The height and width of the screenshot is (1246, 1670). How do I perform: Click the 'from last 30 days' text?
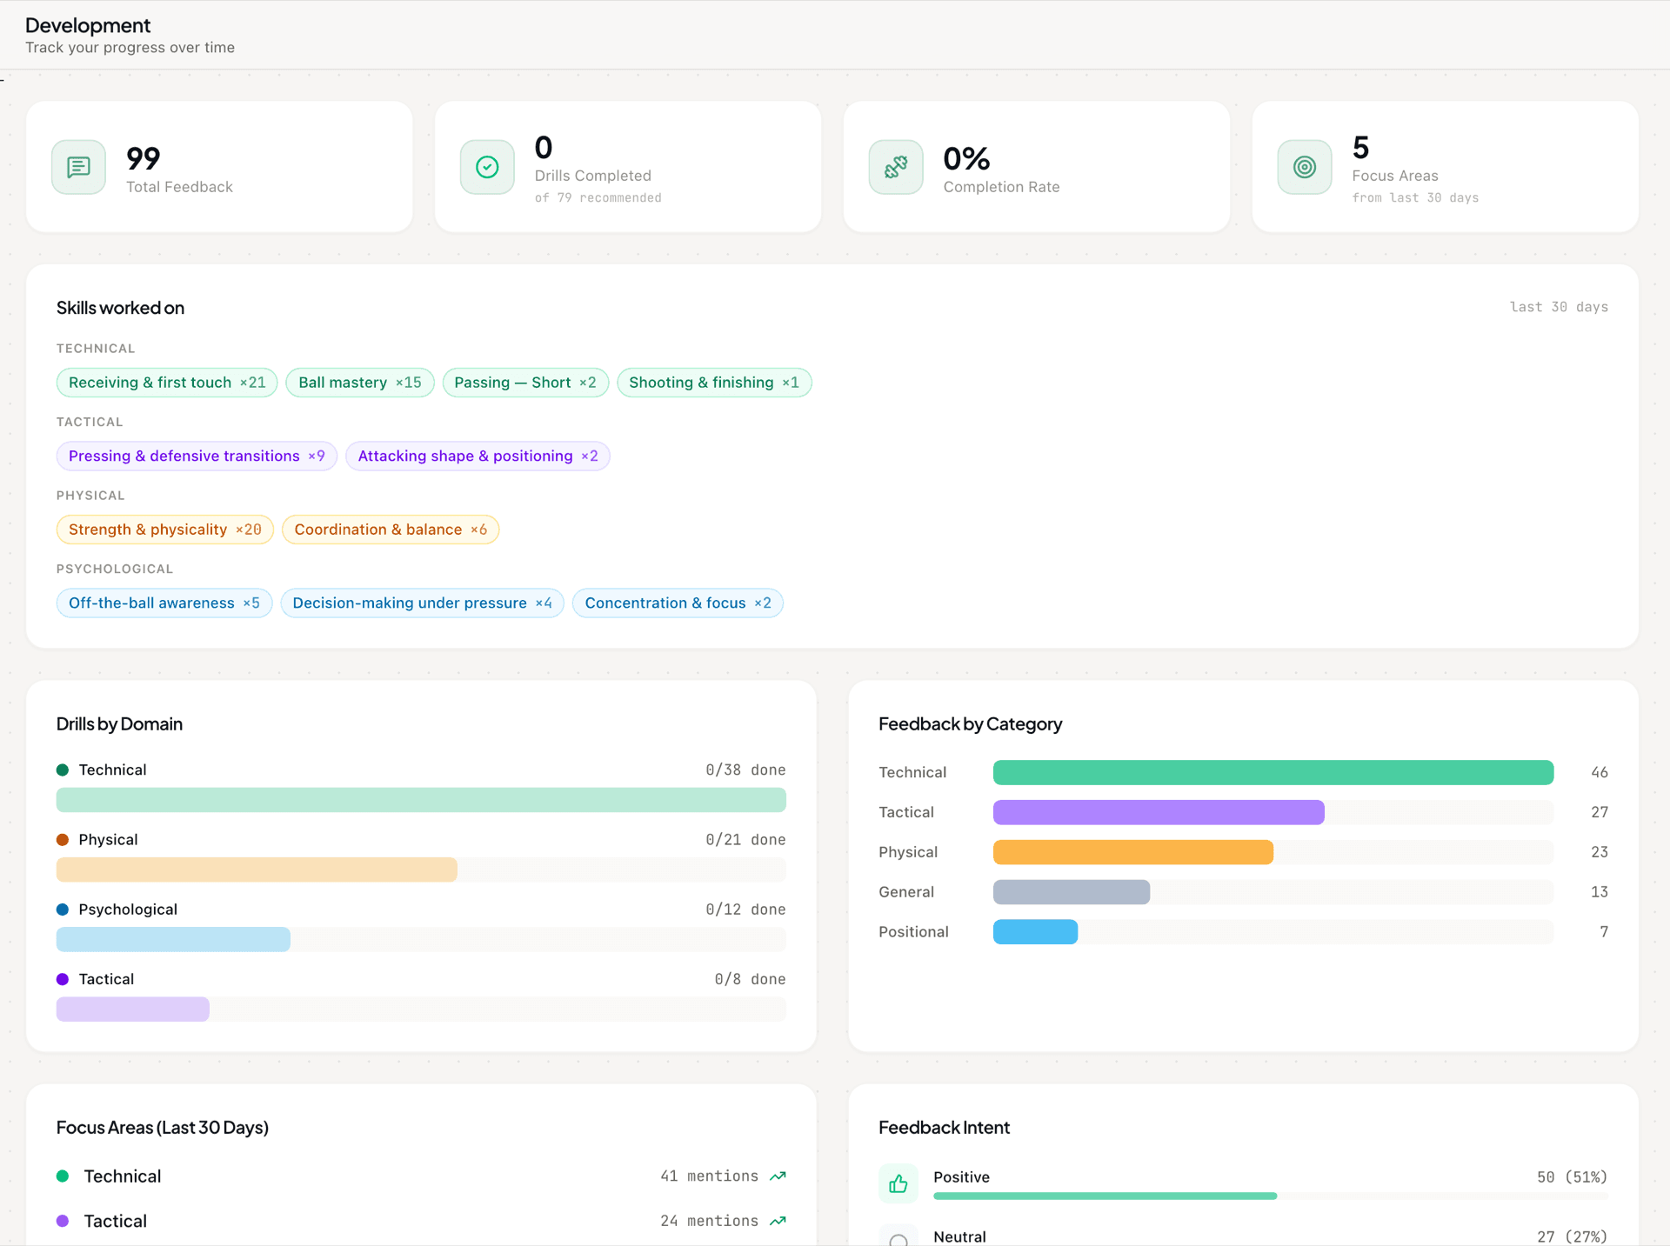pos(1415,198)
